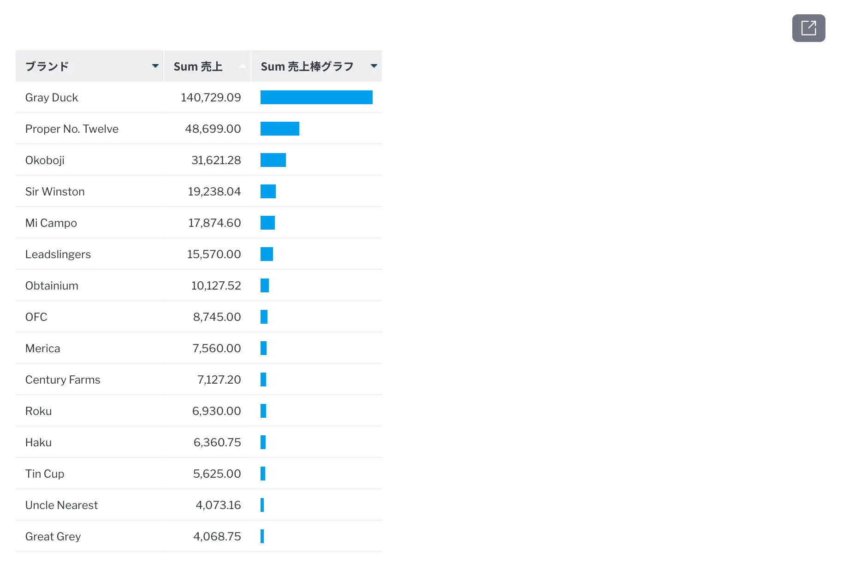Viewport: 843px width, 569px height.
Task: Click the Sum 売上 sort arrow
Action: coord(242,66)
